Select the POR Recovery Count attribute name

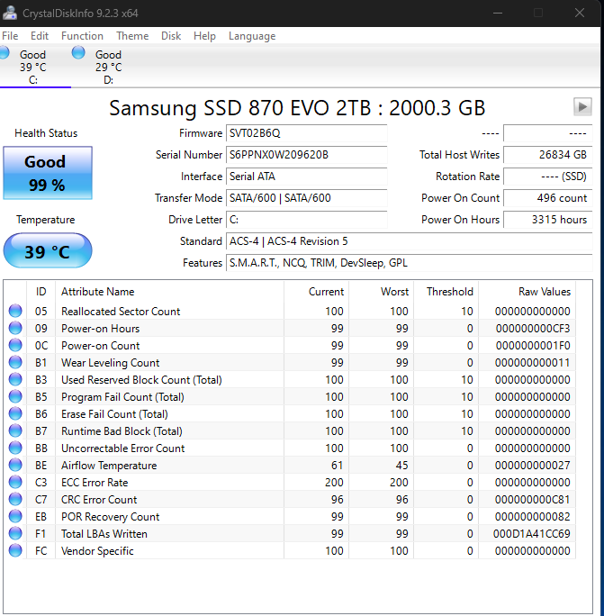coord(111,516)
